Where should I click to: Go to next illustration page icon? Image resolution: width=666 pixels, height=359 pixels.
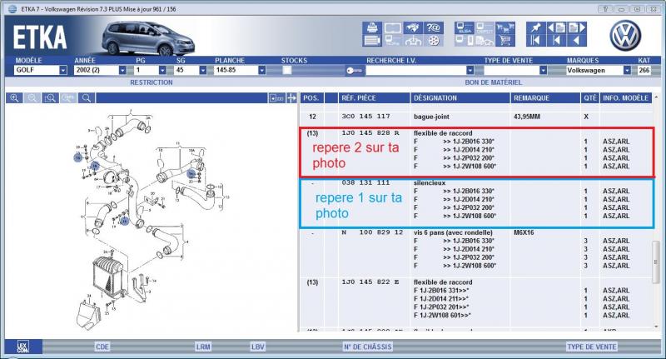pos(577,28)
